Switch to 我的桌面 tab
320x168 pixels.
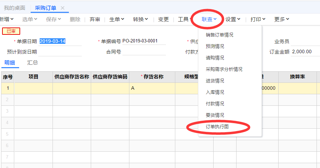pyautogui.click(x=15, y=8)
